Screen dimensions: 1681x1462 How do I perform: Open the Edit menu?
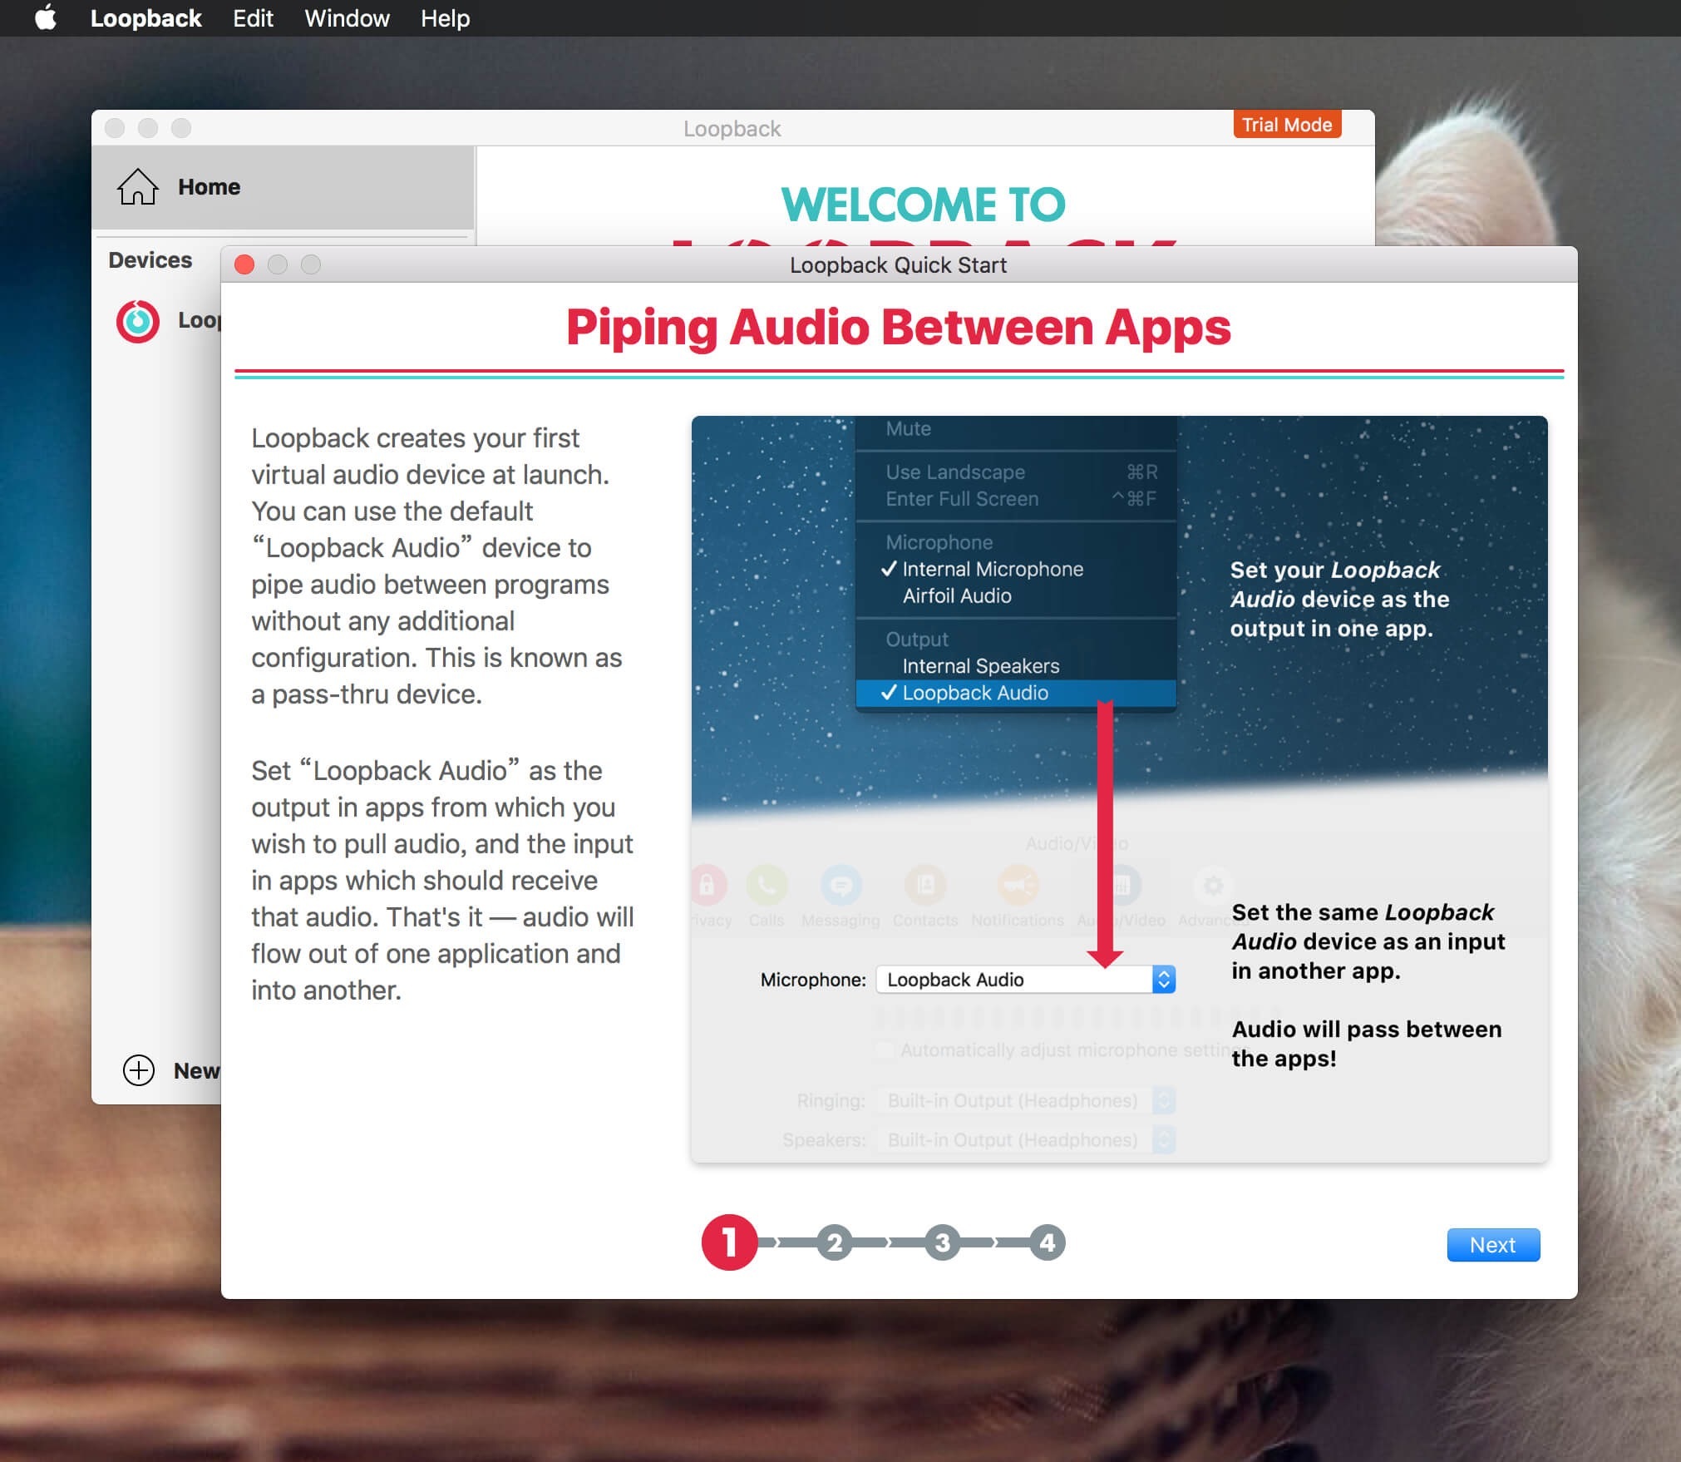pyautogui.click(x=253, y=18)
